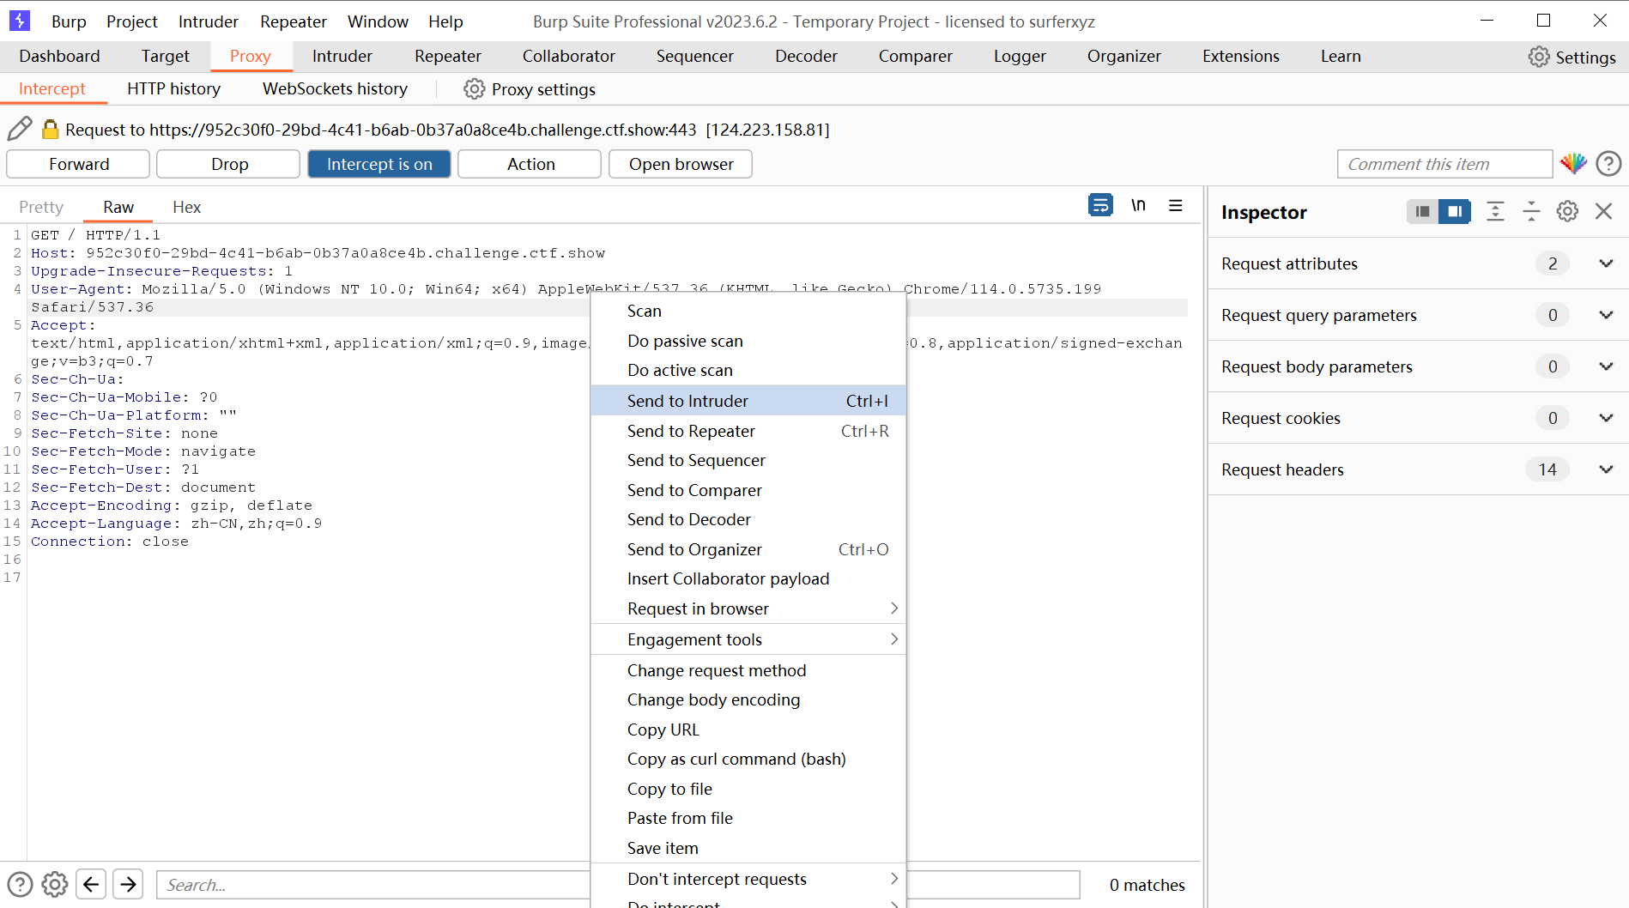This screenshot has width=1629, height=908.
Task: Open Don't intercept requests submenu
Action: click(x=748, y=879)
